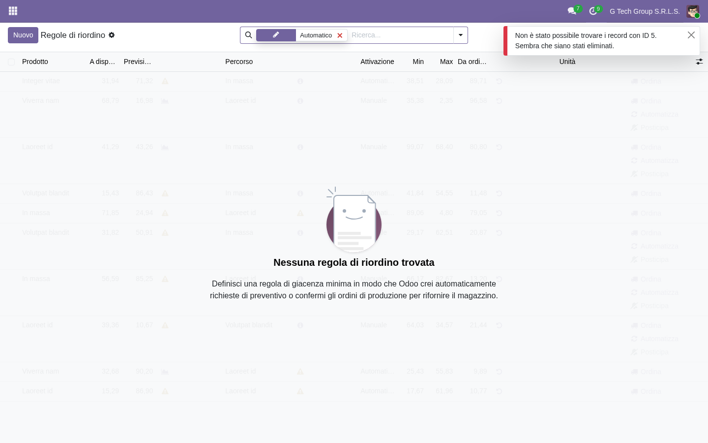The image size is (708, 443).
Task: Toggle the search options dropdown arrow
Action: [x=461, y=35]
